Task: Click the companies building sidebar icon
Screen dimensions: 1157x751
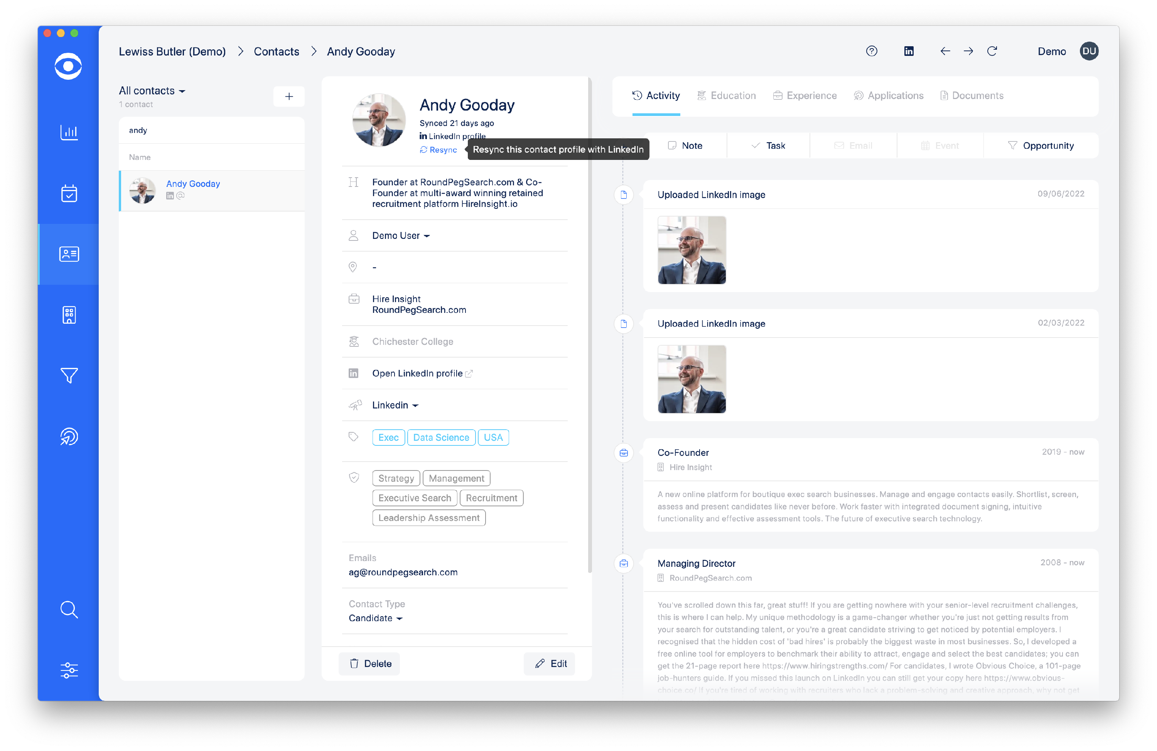Action: 69,315
